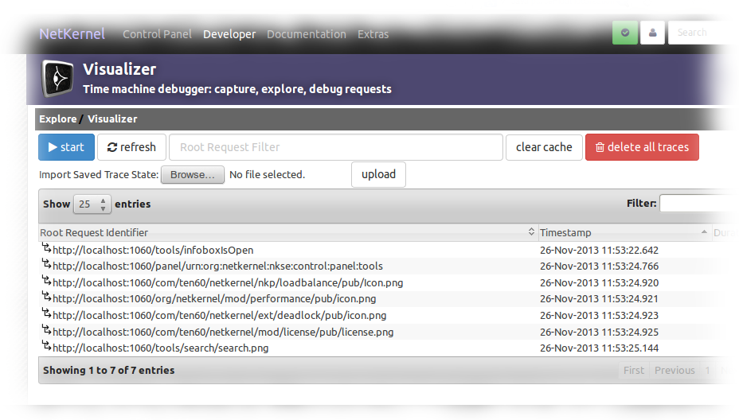Open trace for mod/license/pub/license.png

coord(223,332)
